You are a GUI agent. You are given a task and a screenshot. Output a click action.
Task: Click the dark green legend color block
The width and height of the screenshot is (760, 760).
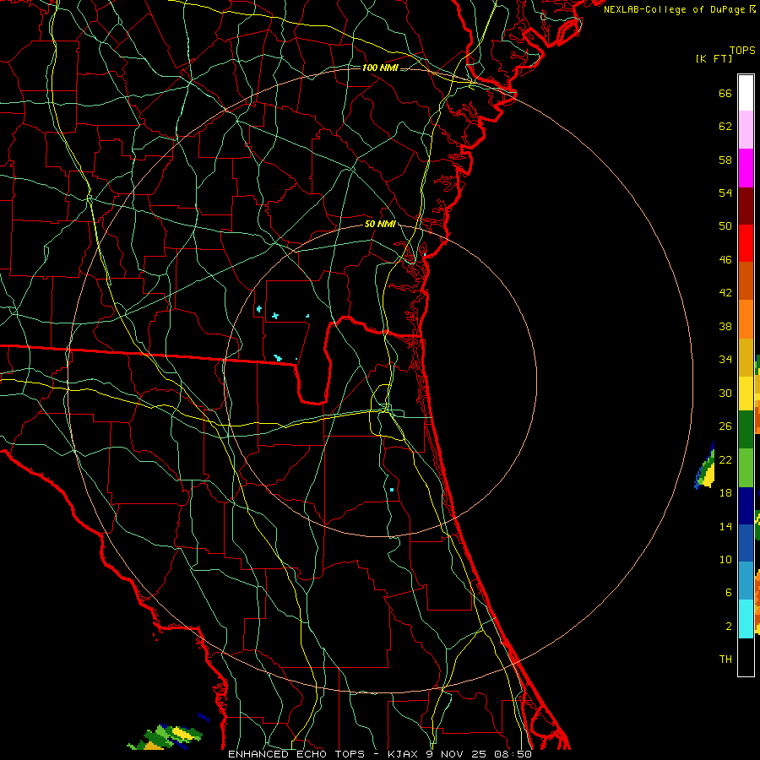(746, 430)
